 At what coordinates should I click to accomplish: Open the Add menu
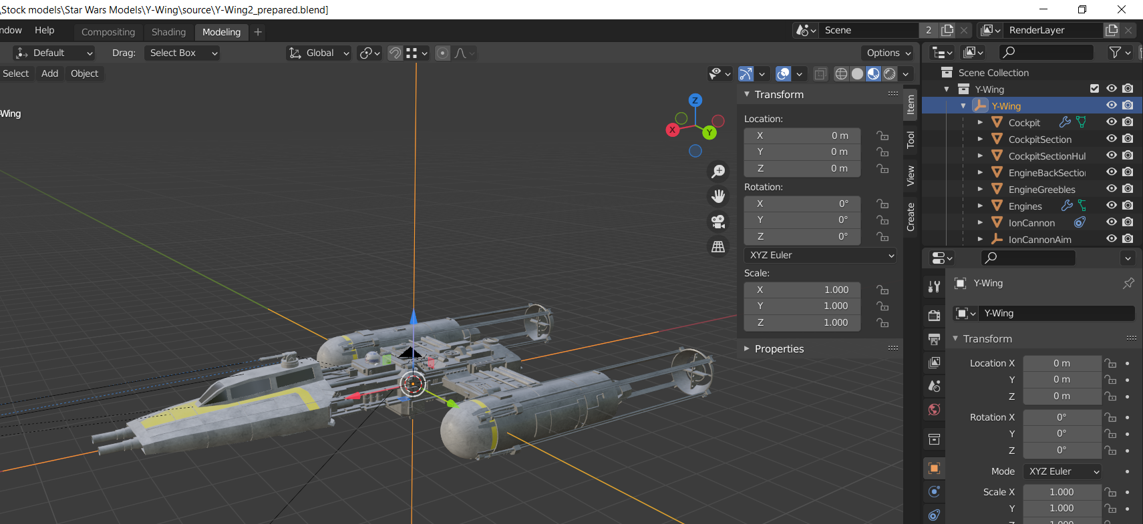point(50,73)
